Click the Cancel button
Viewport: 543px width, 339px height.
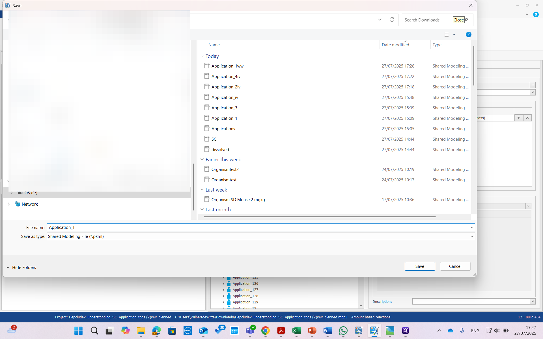click(x=455, y=266)
